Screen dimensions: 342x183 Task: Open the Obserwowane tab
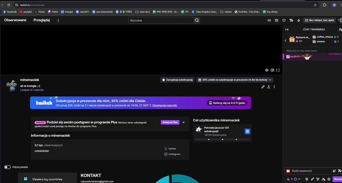pyautogui.click(x=15, y=20)
